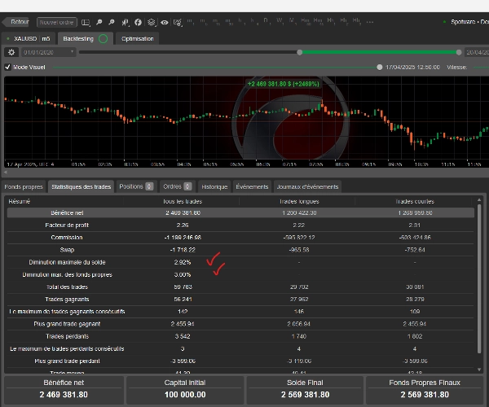Screen dimensions: 489x407
Task: Click the visual mode playback position slider handle
Action: click(x=379, y=68)
